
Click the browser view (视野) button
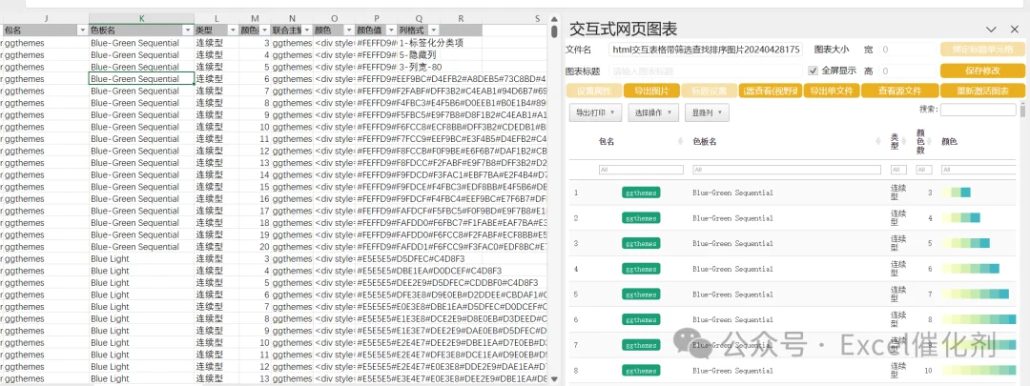tap(770, 91)
